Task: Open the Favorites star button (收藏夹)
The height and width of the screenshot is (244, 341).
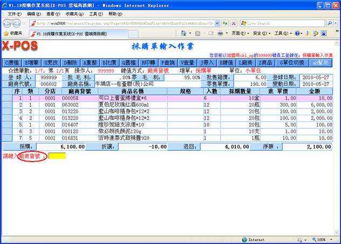Action: pyautogui.click(x=13, y=33)
